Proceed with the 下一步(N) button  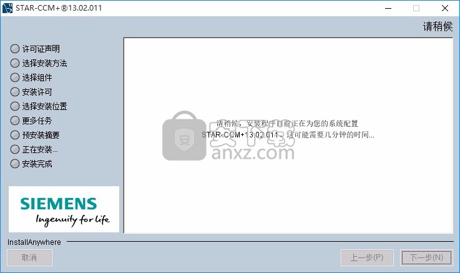click(x=426, y=258)
